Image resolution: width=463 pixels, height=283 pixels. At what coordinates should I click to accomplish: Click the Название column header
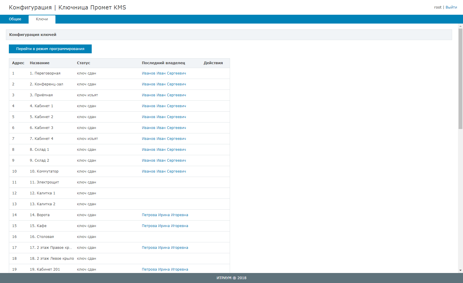coord(40,63)
